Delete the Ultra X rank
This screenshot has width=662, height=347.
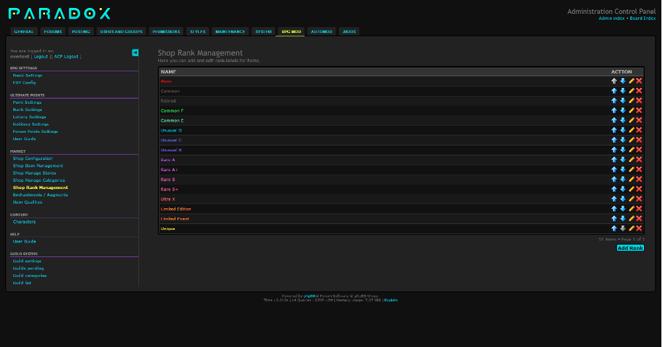[639, 199]
